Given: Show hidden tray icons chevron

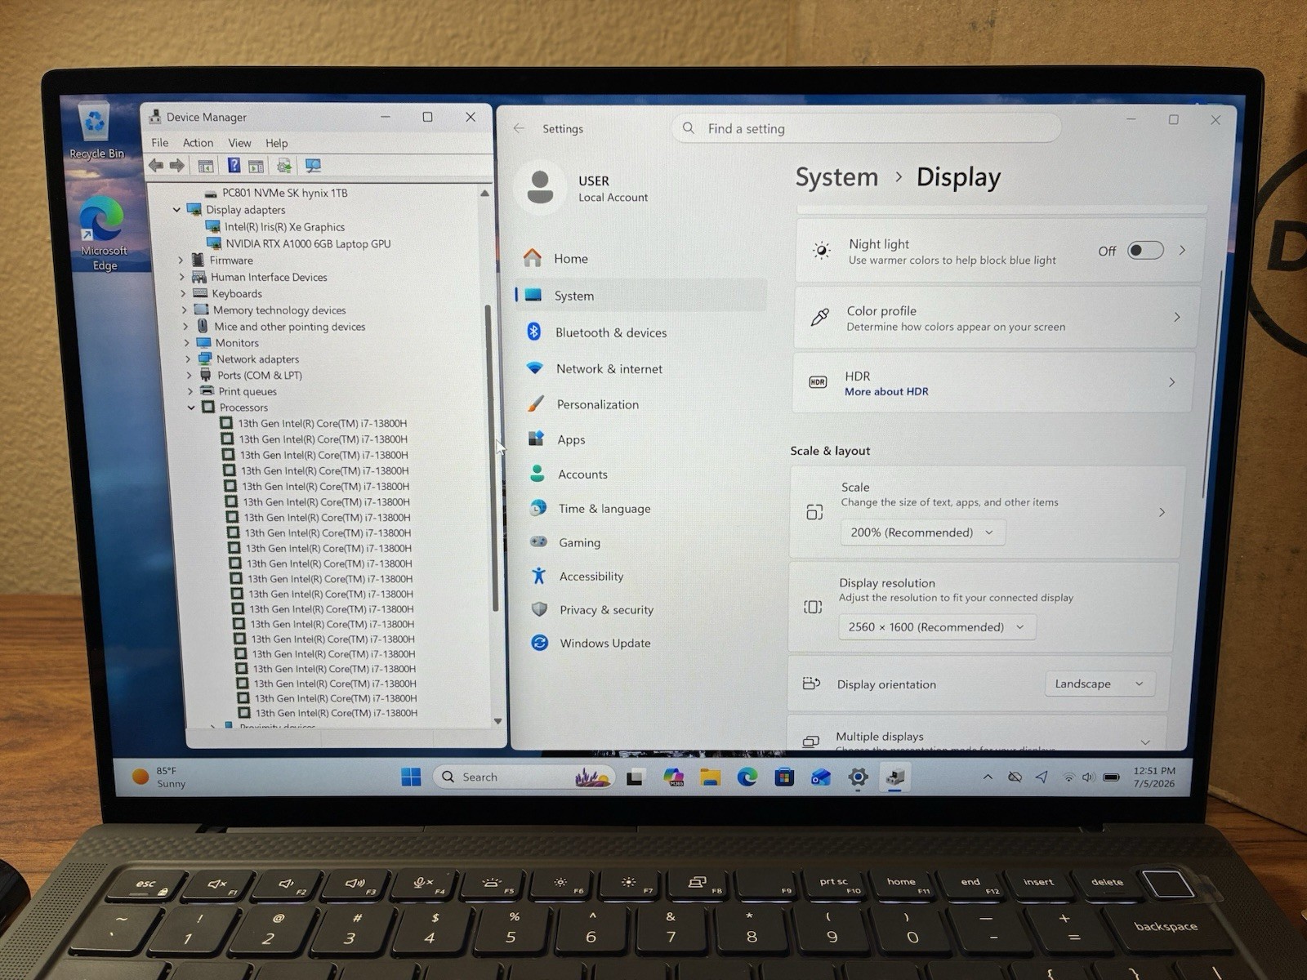Looking at the screenshot, I should [988, 777].
